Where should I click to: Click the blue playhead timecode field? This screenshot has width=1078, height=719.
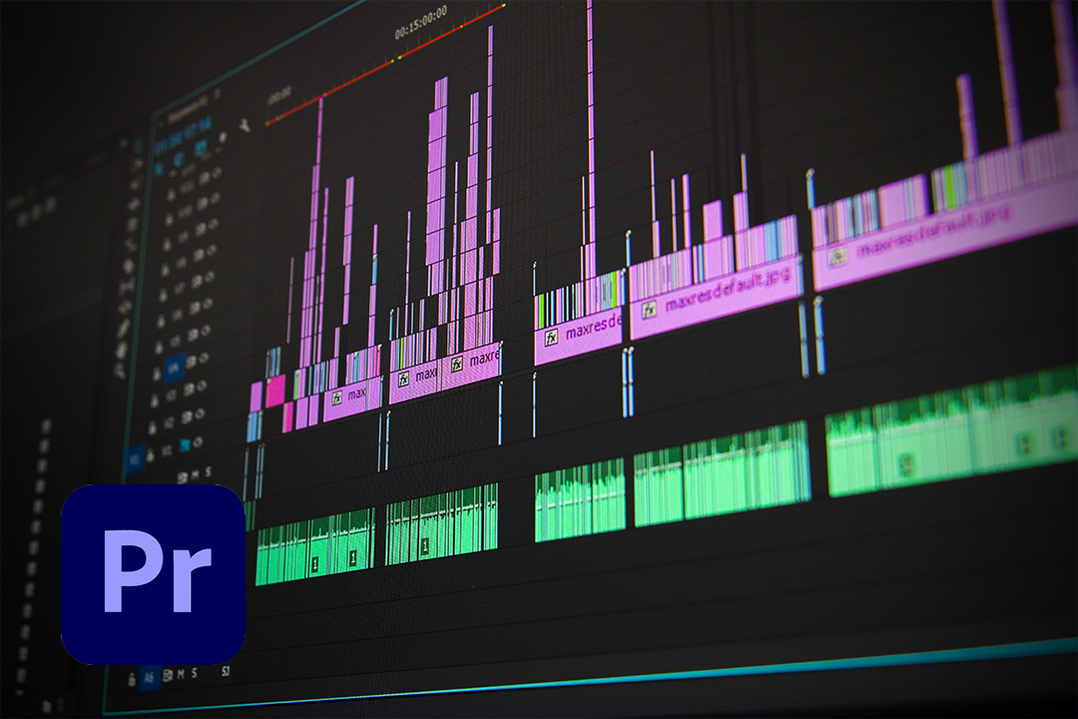(183, 136)
